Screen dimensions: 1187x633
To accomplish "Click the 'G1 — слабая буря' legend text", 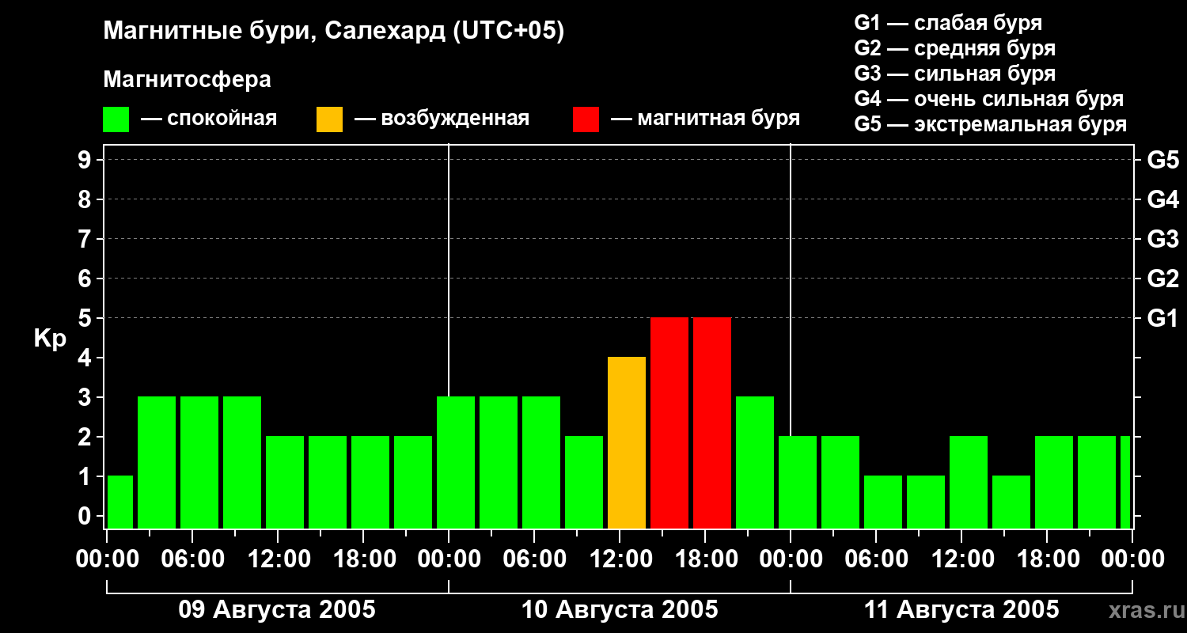I will 948,23.
